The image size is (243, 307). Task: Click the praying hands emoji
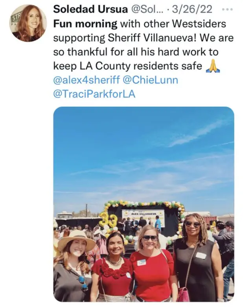[x=213, y=67]
